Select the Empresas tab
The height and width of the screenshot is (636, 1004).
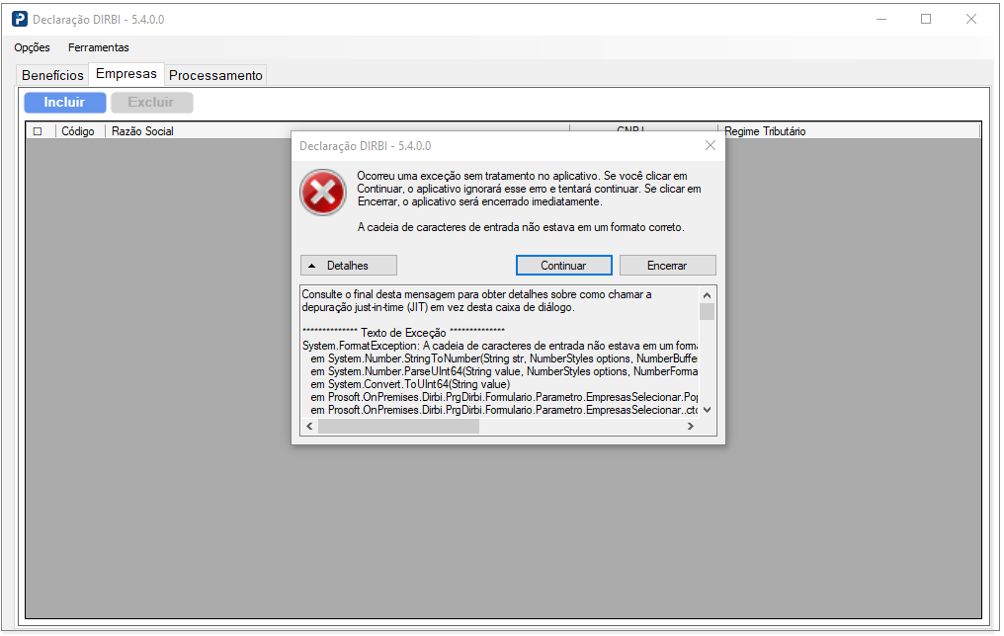pyautogui.click(x=126, y=74)
